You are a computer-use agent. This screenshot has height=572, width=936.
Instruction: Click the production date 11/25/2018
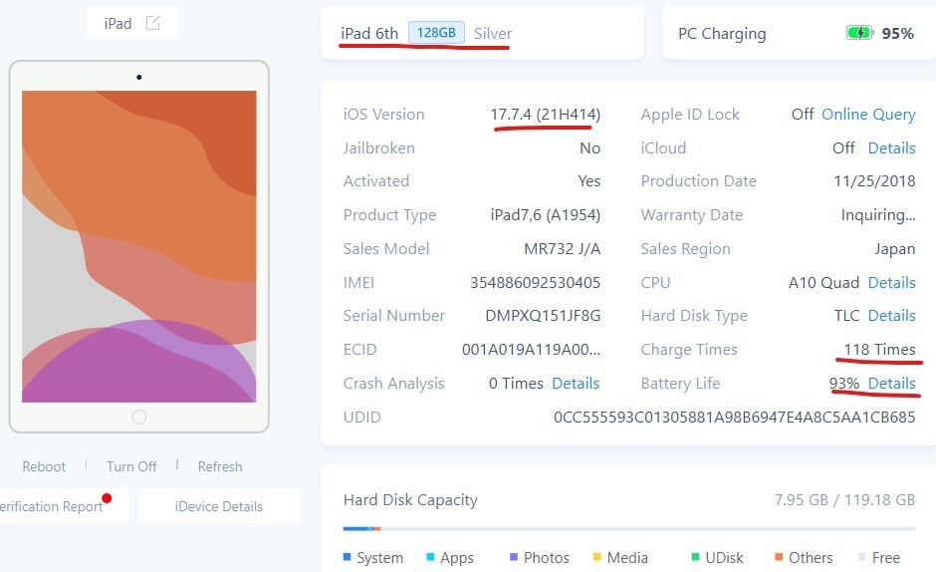874,181
